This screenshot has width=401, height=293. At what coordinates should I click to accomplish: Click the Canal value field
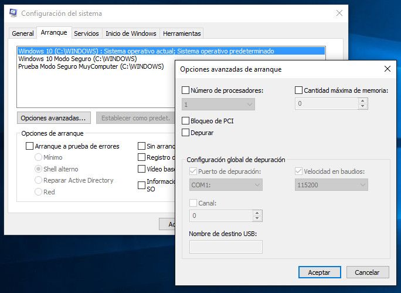click(x=221, y=215)
